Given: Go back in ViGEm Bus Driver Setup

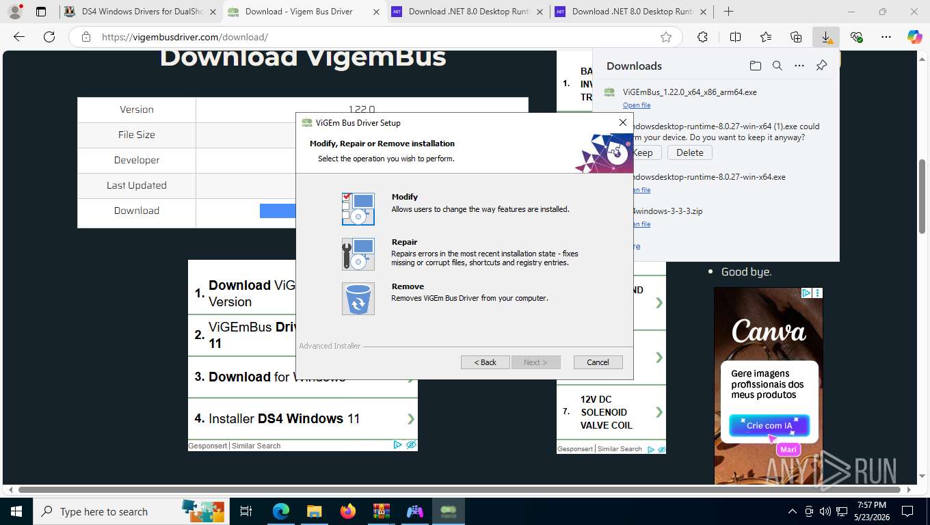Looking at the screenshot, I should [x=486, y=362].
